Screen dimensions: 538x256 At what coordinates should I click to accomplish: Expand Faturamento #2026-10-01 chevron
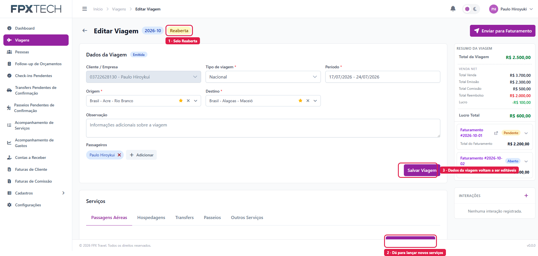coord(526,133)
